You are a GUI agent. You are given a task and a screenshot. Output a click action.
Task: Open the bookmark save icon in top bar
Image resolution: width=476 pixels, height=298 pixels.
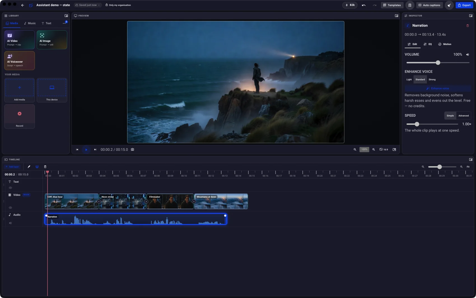tap(410, 5)
